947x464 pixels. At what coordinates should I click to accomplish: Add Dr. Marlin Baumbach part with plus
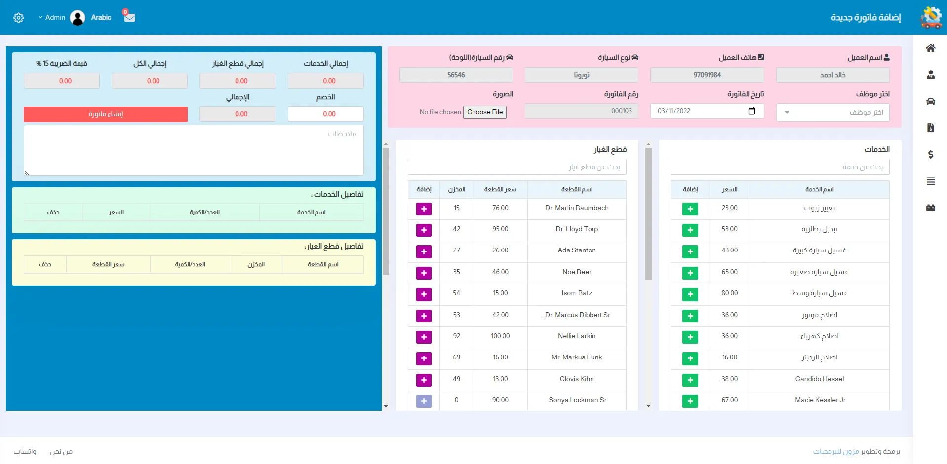click(x=424, y=209)
